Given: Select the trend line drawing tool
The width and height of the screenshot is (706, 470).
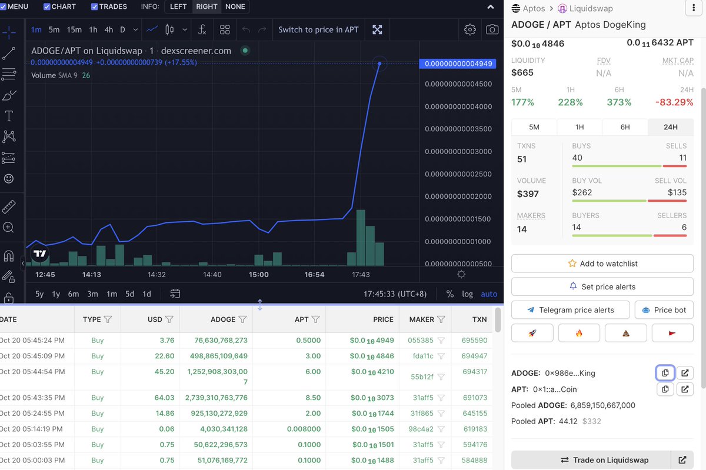Looking at the screenshot, I should [x=9, y=54].
